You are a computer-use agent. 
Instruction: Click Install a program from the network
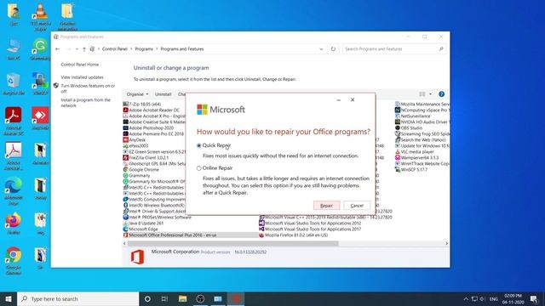85,103
